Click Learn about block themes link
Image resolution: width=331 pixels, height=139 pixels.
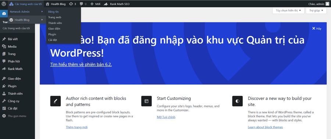point(265,127)
